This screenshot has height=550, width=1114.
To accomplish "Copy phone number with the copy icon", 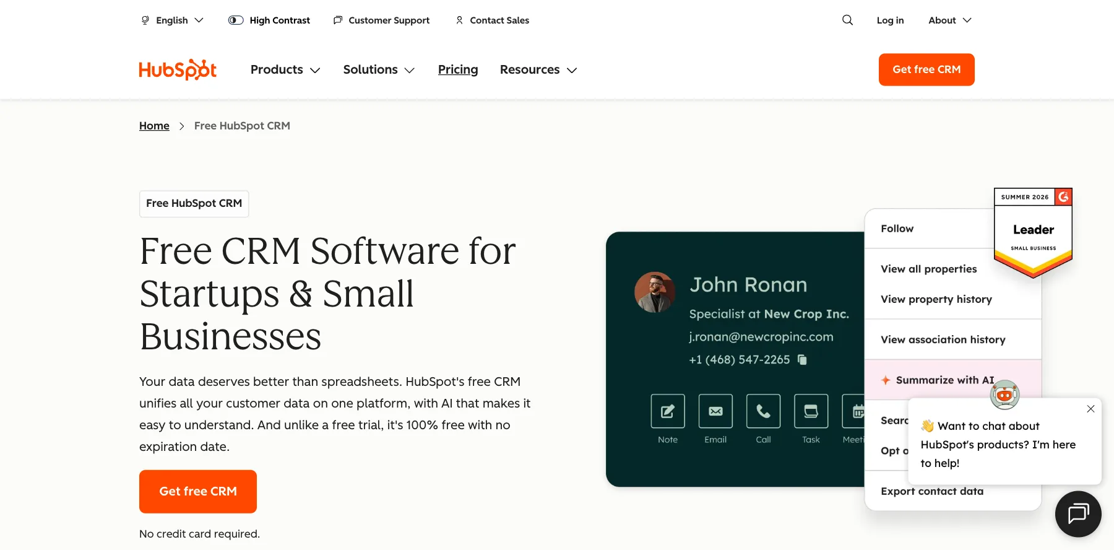I will pos(802,360).
